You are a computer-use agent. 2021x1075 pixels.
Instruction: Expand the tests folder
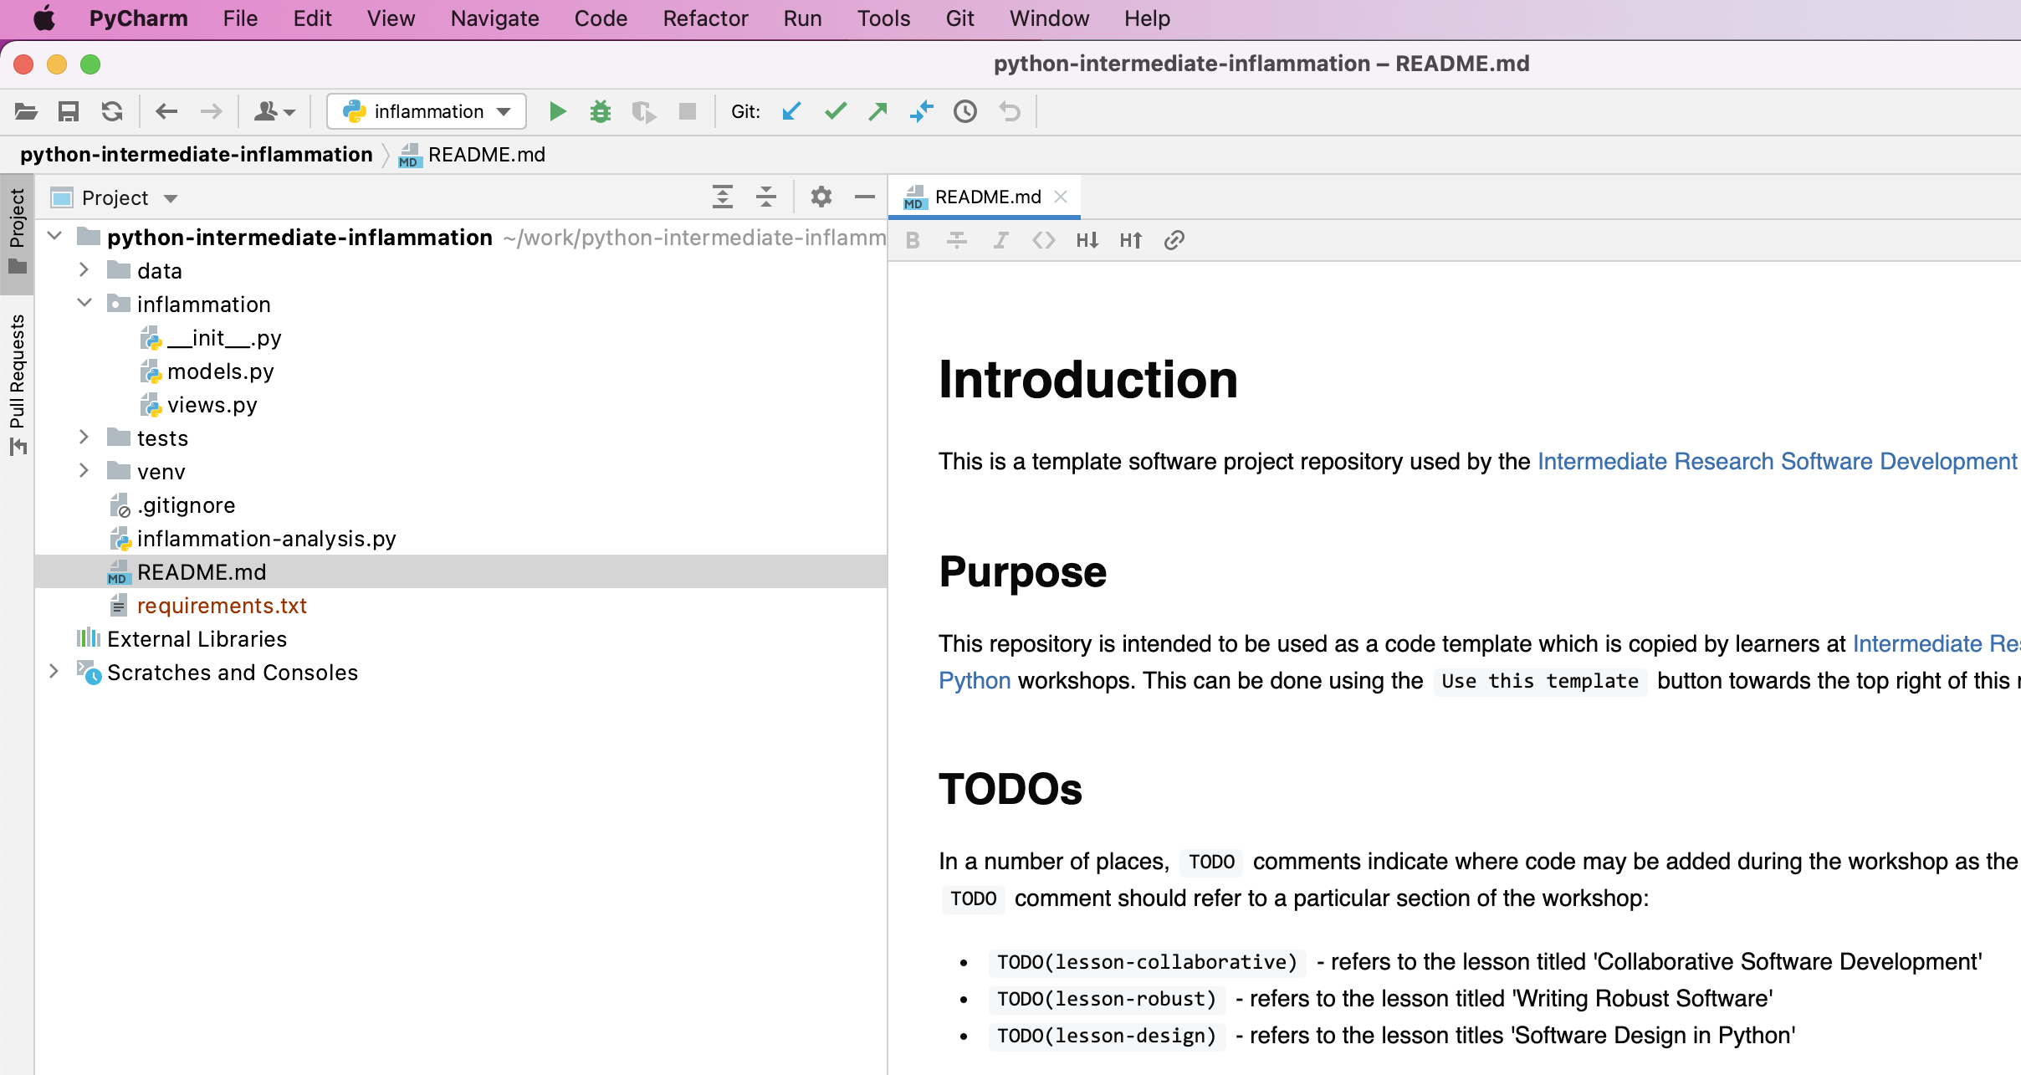point(84,437)
